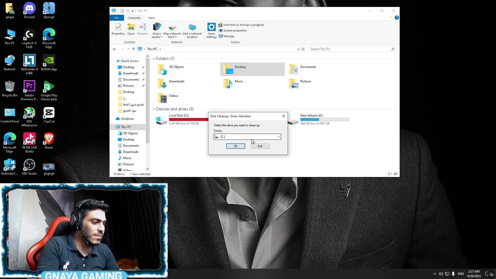Viewport: 496px width, 279px height.
Task: Open the Explorer help icon
Action: coord(396,18)
